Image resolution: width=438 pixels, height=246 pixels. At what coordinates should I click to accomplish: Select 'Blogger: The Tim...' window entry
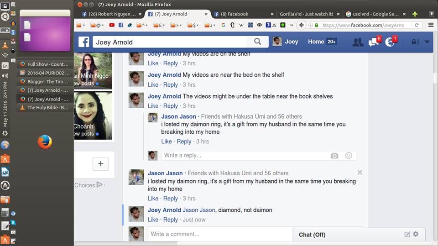point(44,82)
